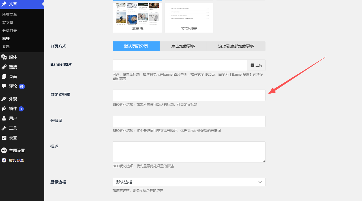Click the 69 comments count badge
The width and height of the screenshot is (362, 201).
coord(22,86)
